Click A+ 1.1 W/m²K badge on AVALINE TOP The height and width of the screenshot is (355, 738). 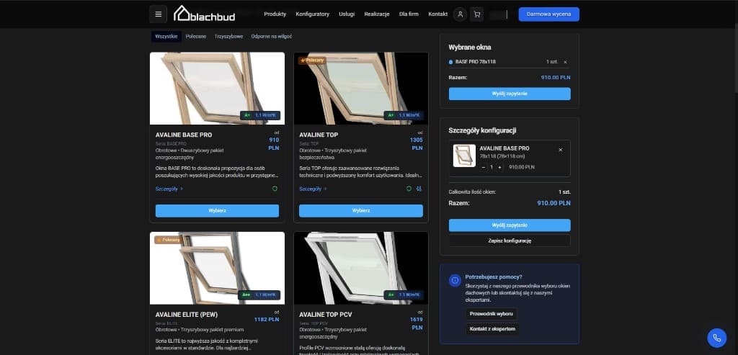tap(404, 115)
